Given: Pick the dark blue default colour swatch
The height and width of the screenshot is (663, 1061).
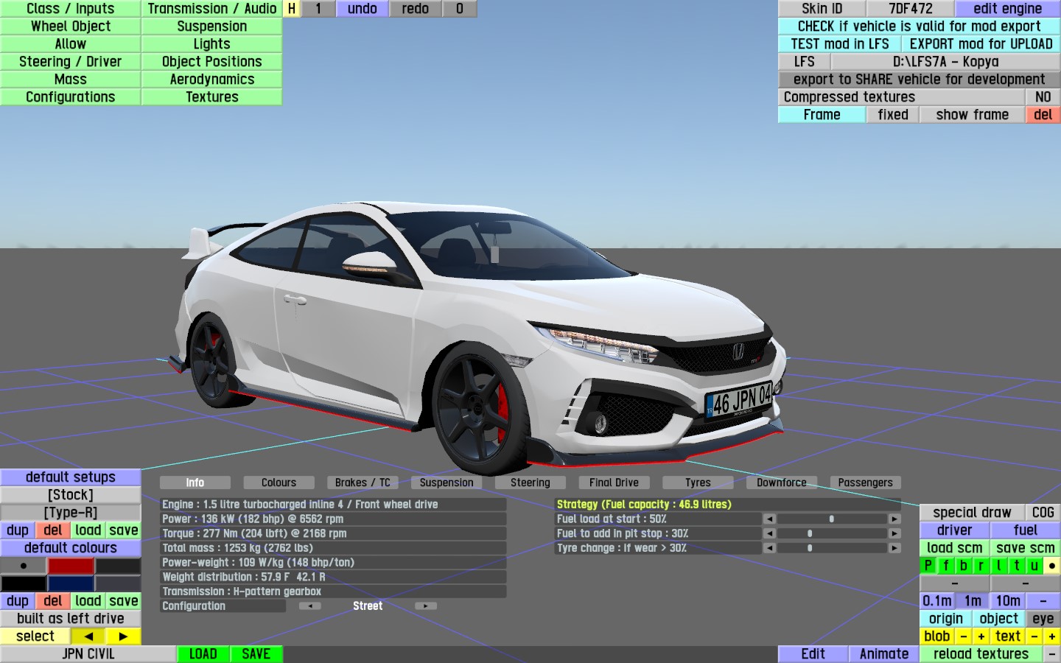Looking at the screenshot, I should [x=71, y=583].
